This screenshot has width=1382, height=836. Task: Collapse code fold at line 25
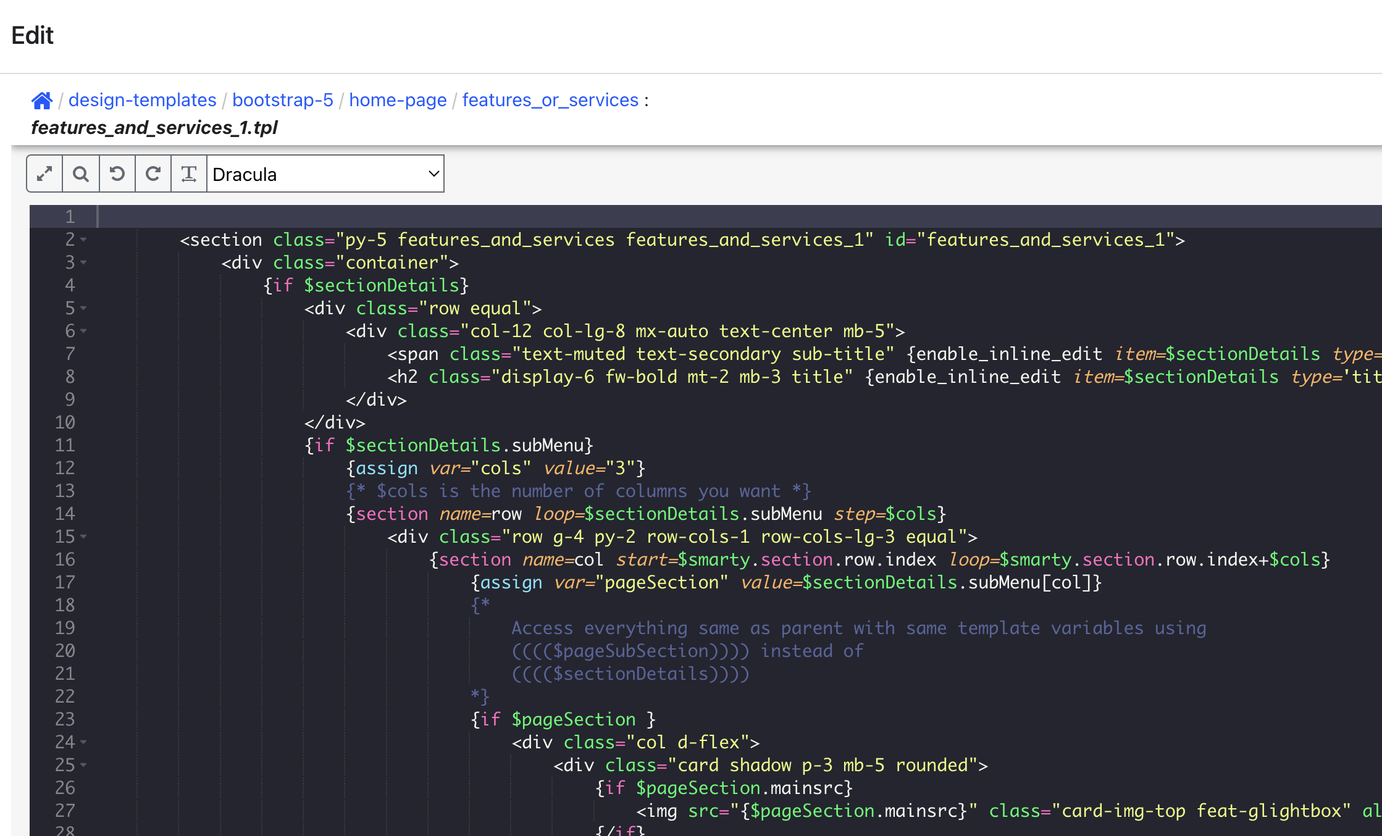point(83,765)
